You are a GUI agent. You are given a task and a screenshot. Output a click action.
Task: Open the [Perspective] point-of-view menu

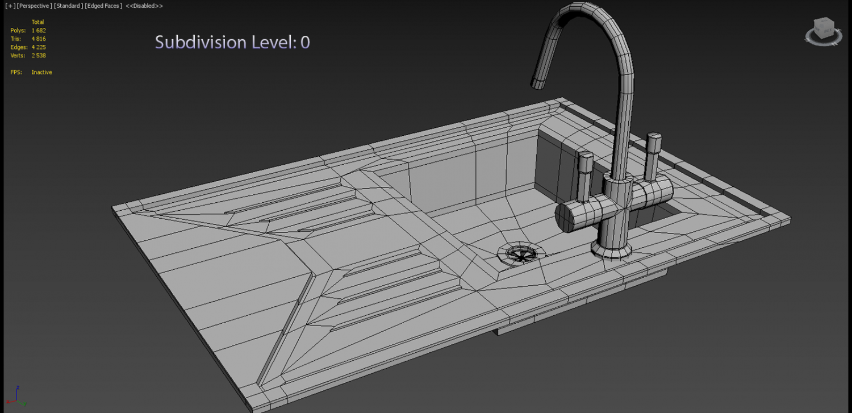35,6
